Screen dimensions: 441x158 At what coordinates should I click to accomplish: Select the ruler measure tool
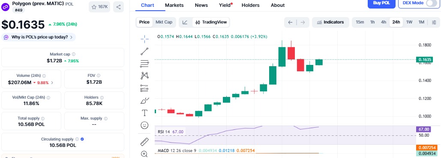pyautogui.click(x=144, y=142)
